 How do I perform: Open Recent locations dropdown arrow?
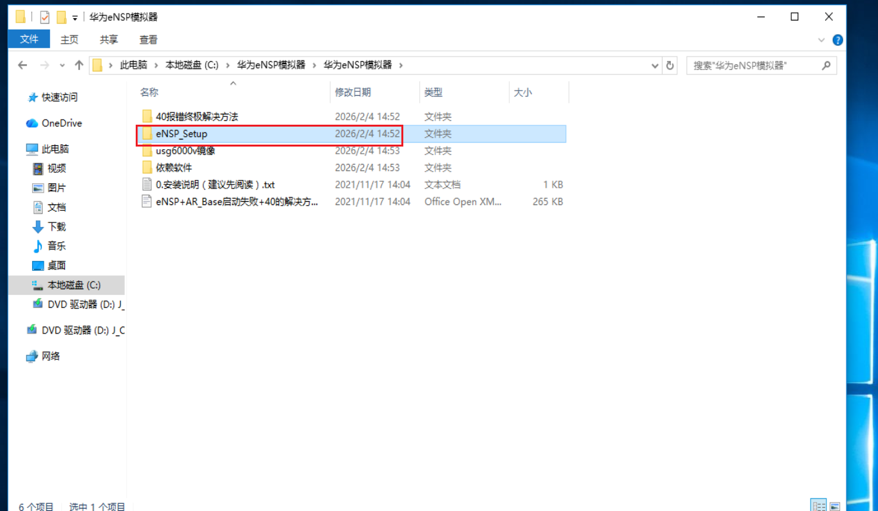[62, 66]
